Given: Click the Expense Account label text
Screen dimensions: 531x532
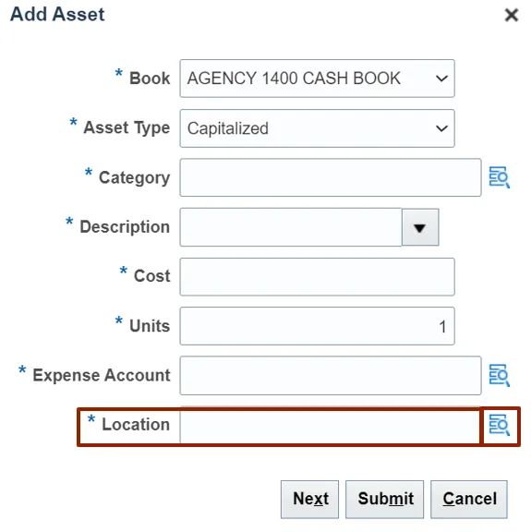Looking at the screenshot, I should [x=102, y=375].
